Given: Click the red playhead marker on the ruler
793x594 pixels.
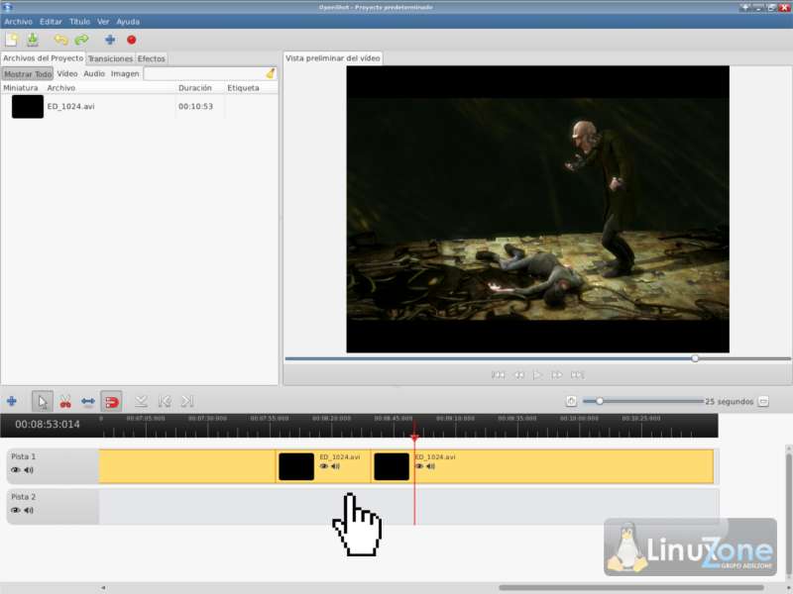Looking at the screenshot, I should tap(414, 438).
